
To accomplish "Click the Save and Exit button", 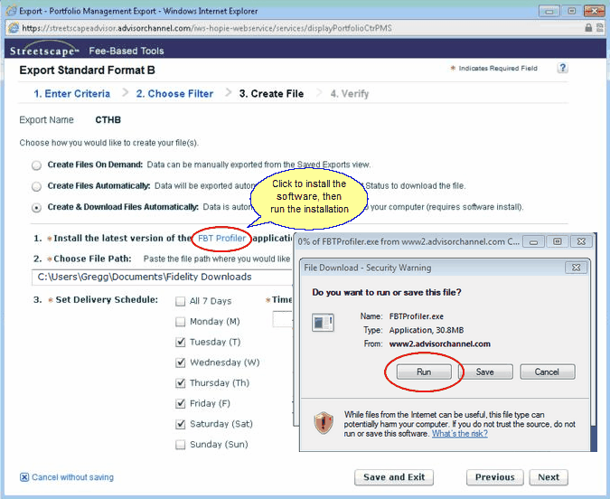I will 393,477.
